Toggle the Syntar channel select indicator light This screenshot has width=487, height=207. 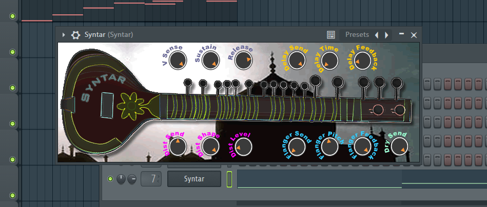coord(229,179)
